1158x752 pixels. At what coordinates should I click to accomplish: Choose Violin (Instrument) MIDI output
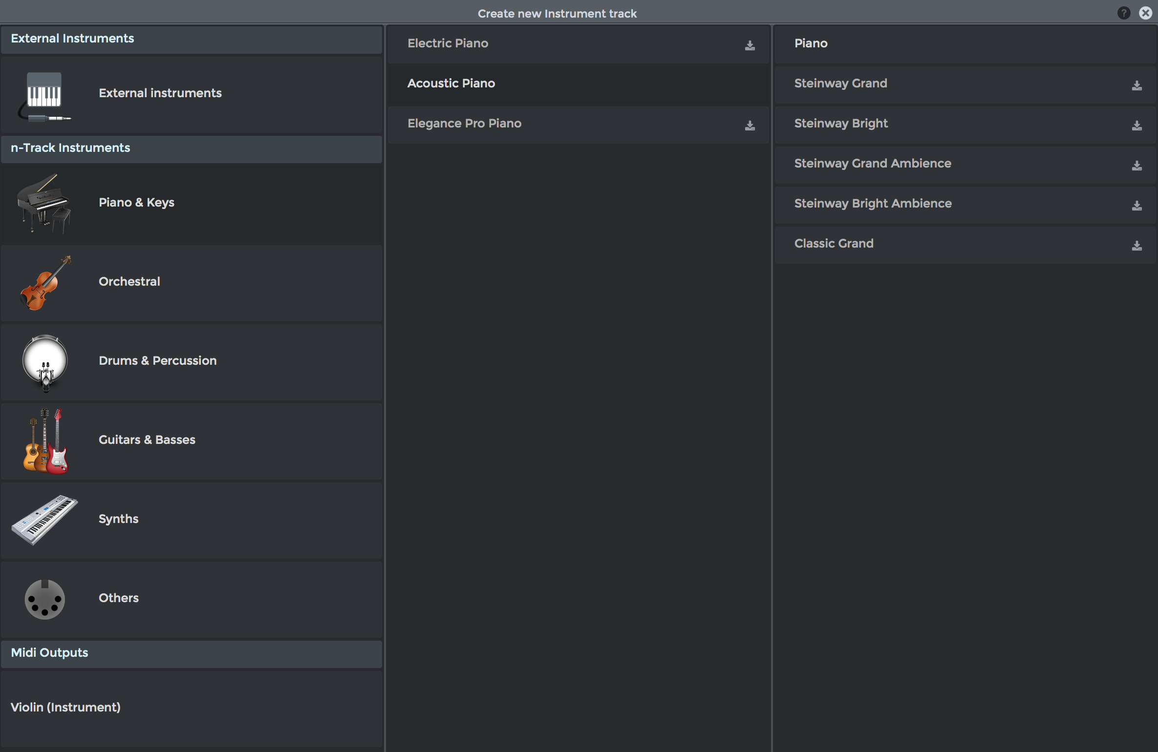[x=192, y=708]
